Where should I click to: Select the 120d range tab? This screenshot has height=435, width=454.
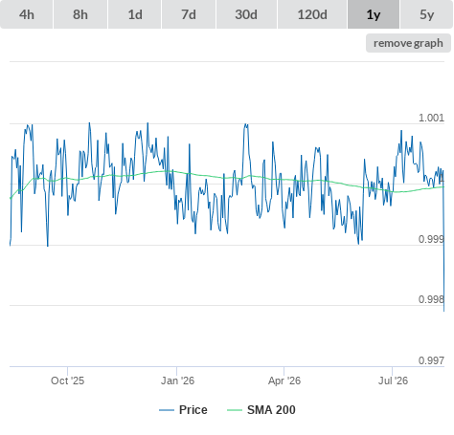(x=312, y=14)
